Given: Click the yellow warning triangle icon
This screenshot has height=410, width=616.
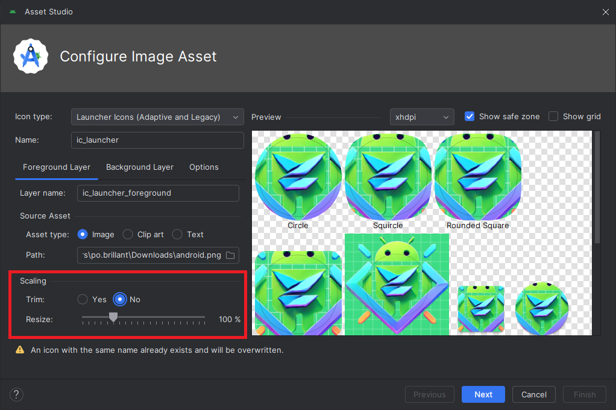Looking at the screenshot, I should tap(20, 350).
